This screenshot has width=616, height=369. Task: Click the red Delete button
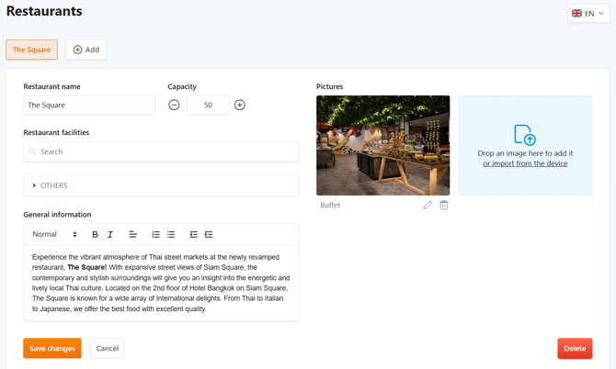575,349
